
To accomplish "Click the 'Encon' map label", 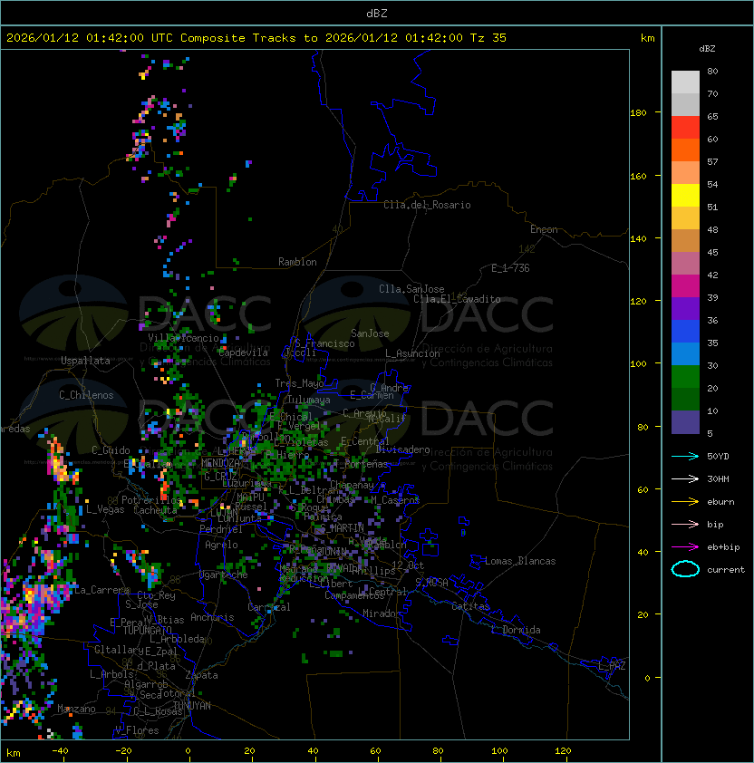I will 544,229.
